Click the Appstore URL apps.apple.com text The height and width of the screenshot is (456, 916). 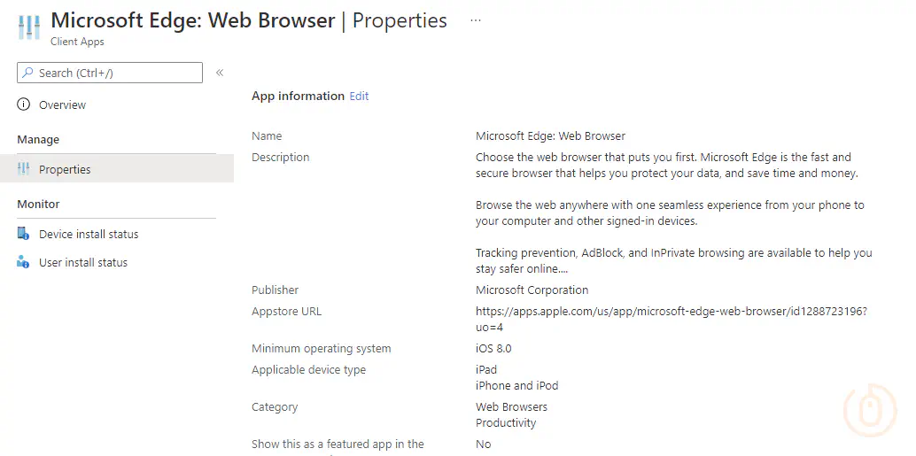click(671, 312)
